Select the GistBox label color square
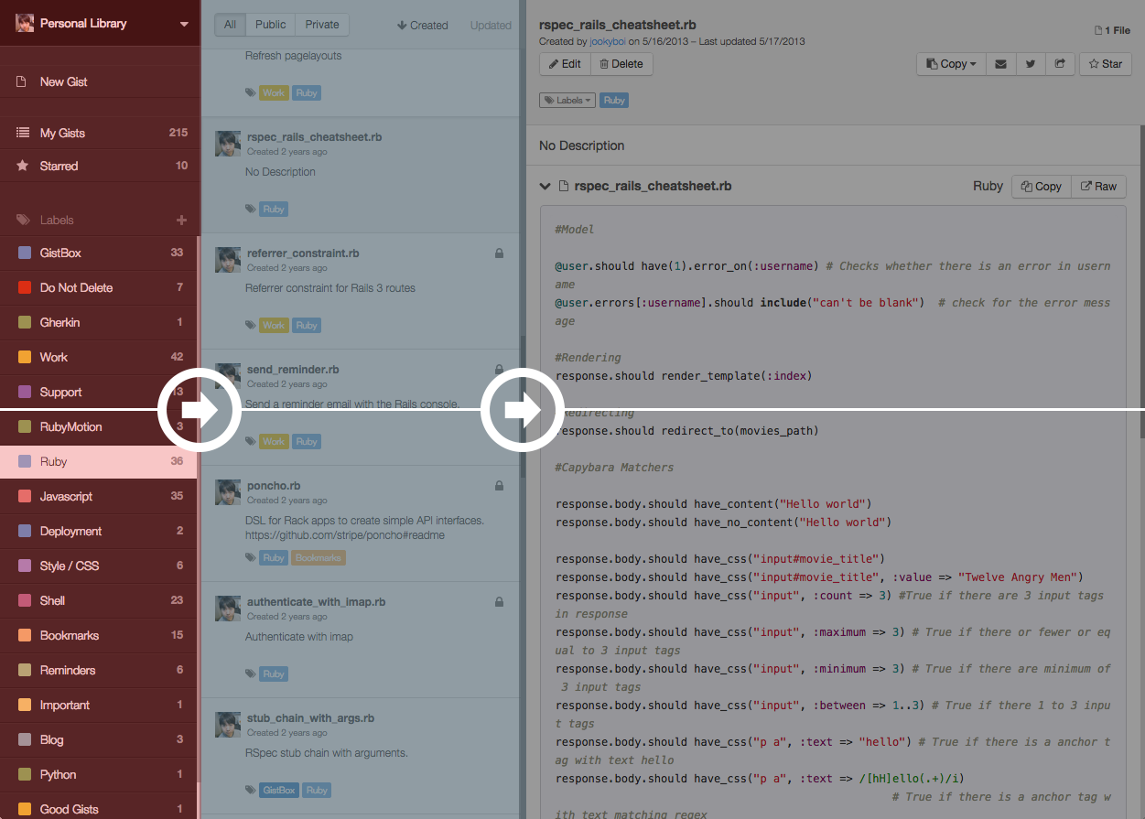This screenshot has width=1145, height=819. (24, 253)
